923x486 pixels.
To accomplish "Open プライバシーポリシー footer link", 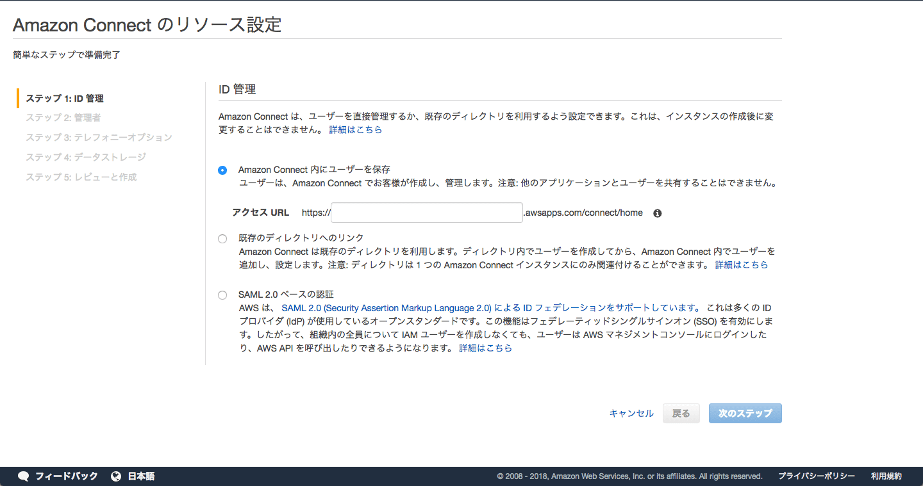I will pyautogui.click(x=817, y=476).
